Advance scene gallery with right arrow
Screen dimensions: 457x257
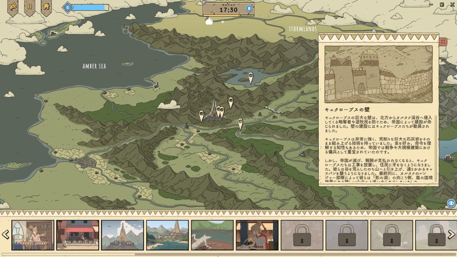point(451,234)
